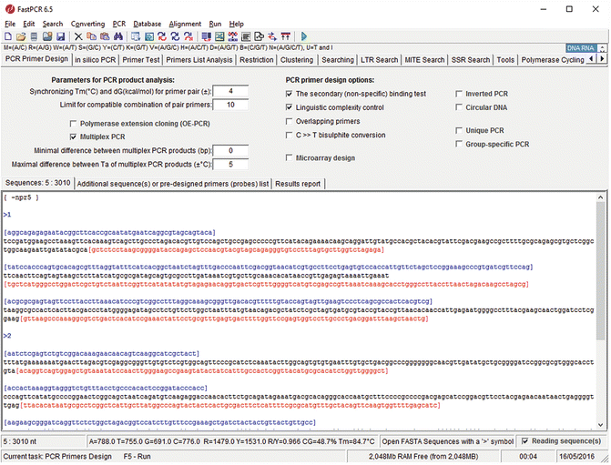This screenshot has height=465, width=611.
Task: Click the Limit for compatible combination field
Action: pos(230,105)
